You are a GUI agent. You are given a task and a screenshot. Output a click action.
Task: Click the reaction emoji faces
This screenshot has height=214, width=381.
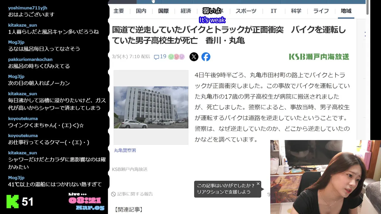[176, 57]
